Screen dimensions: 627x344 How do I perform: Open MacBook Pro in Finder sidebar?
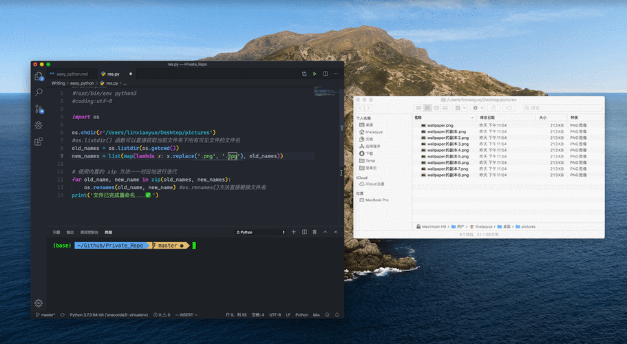374,200
